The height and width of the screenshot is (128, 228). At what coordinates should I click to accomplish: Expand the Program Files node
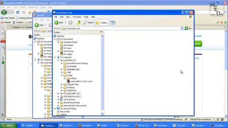click(62, 85)
